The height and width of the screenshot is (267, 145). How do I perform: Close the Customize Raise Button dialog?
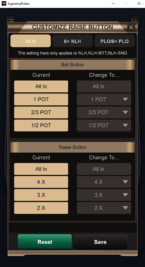tap(131, 27)
